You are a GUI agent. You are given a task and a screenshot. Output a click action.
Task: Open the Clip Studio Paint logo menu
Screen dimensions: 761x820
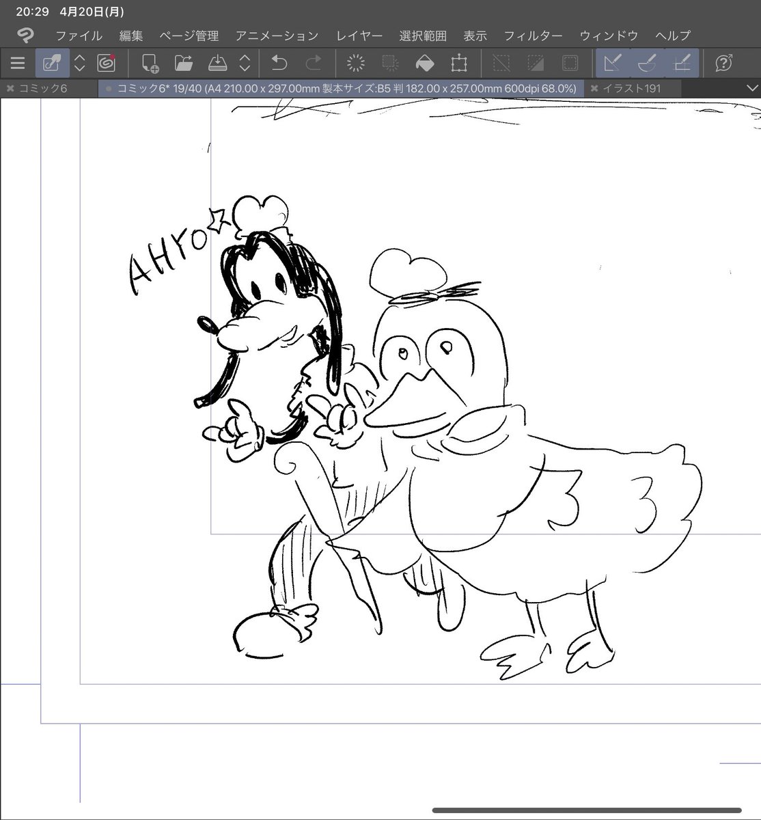(25, 36)
